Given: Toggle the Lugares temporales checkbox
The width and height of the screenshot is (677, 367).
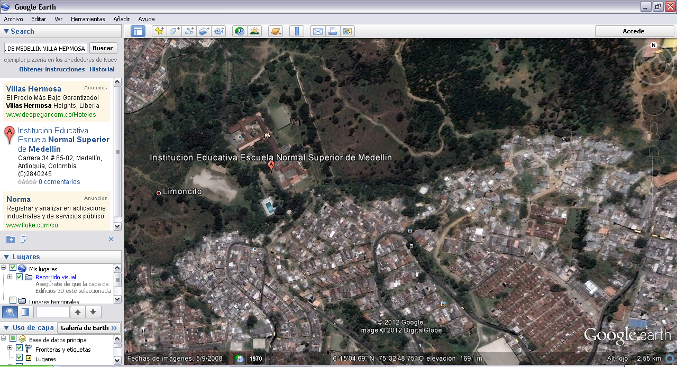Looking at the screenshot, I should click(13, 300).
